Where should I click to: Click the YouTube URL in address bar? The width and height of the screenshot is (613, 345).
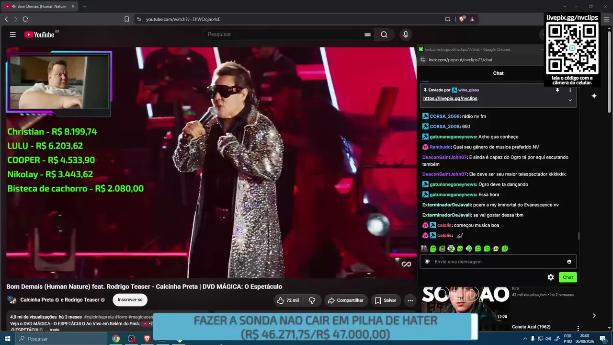(x=183, y=19)
